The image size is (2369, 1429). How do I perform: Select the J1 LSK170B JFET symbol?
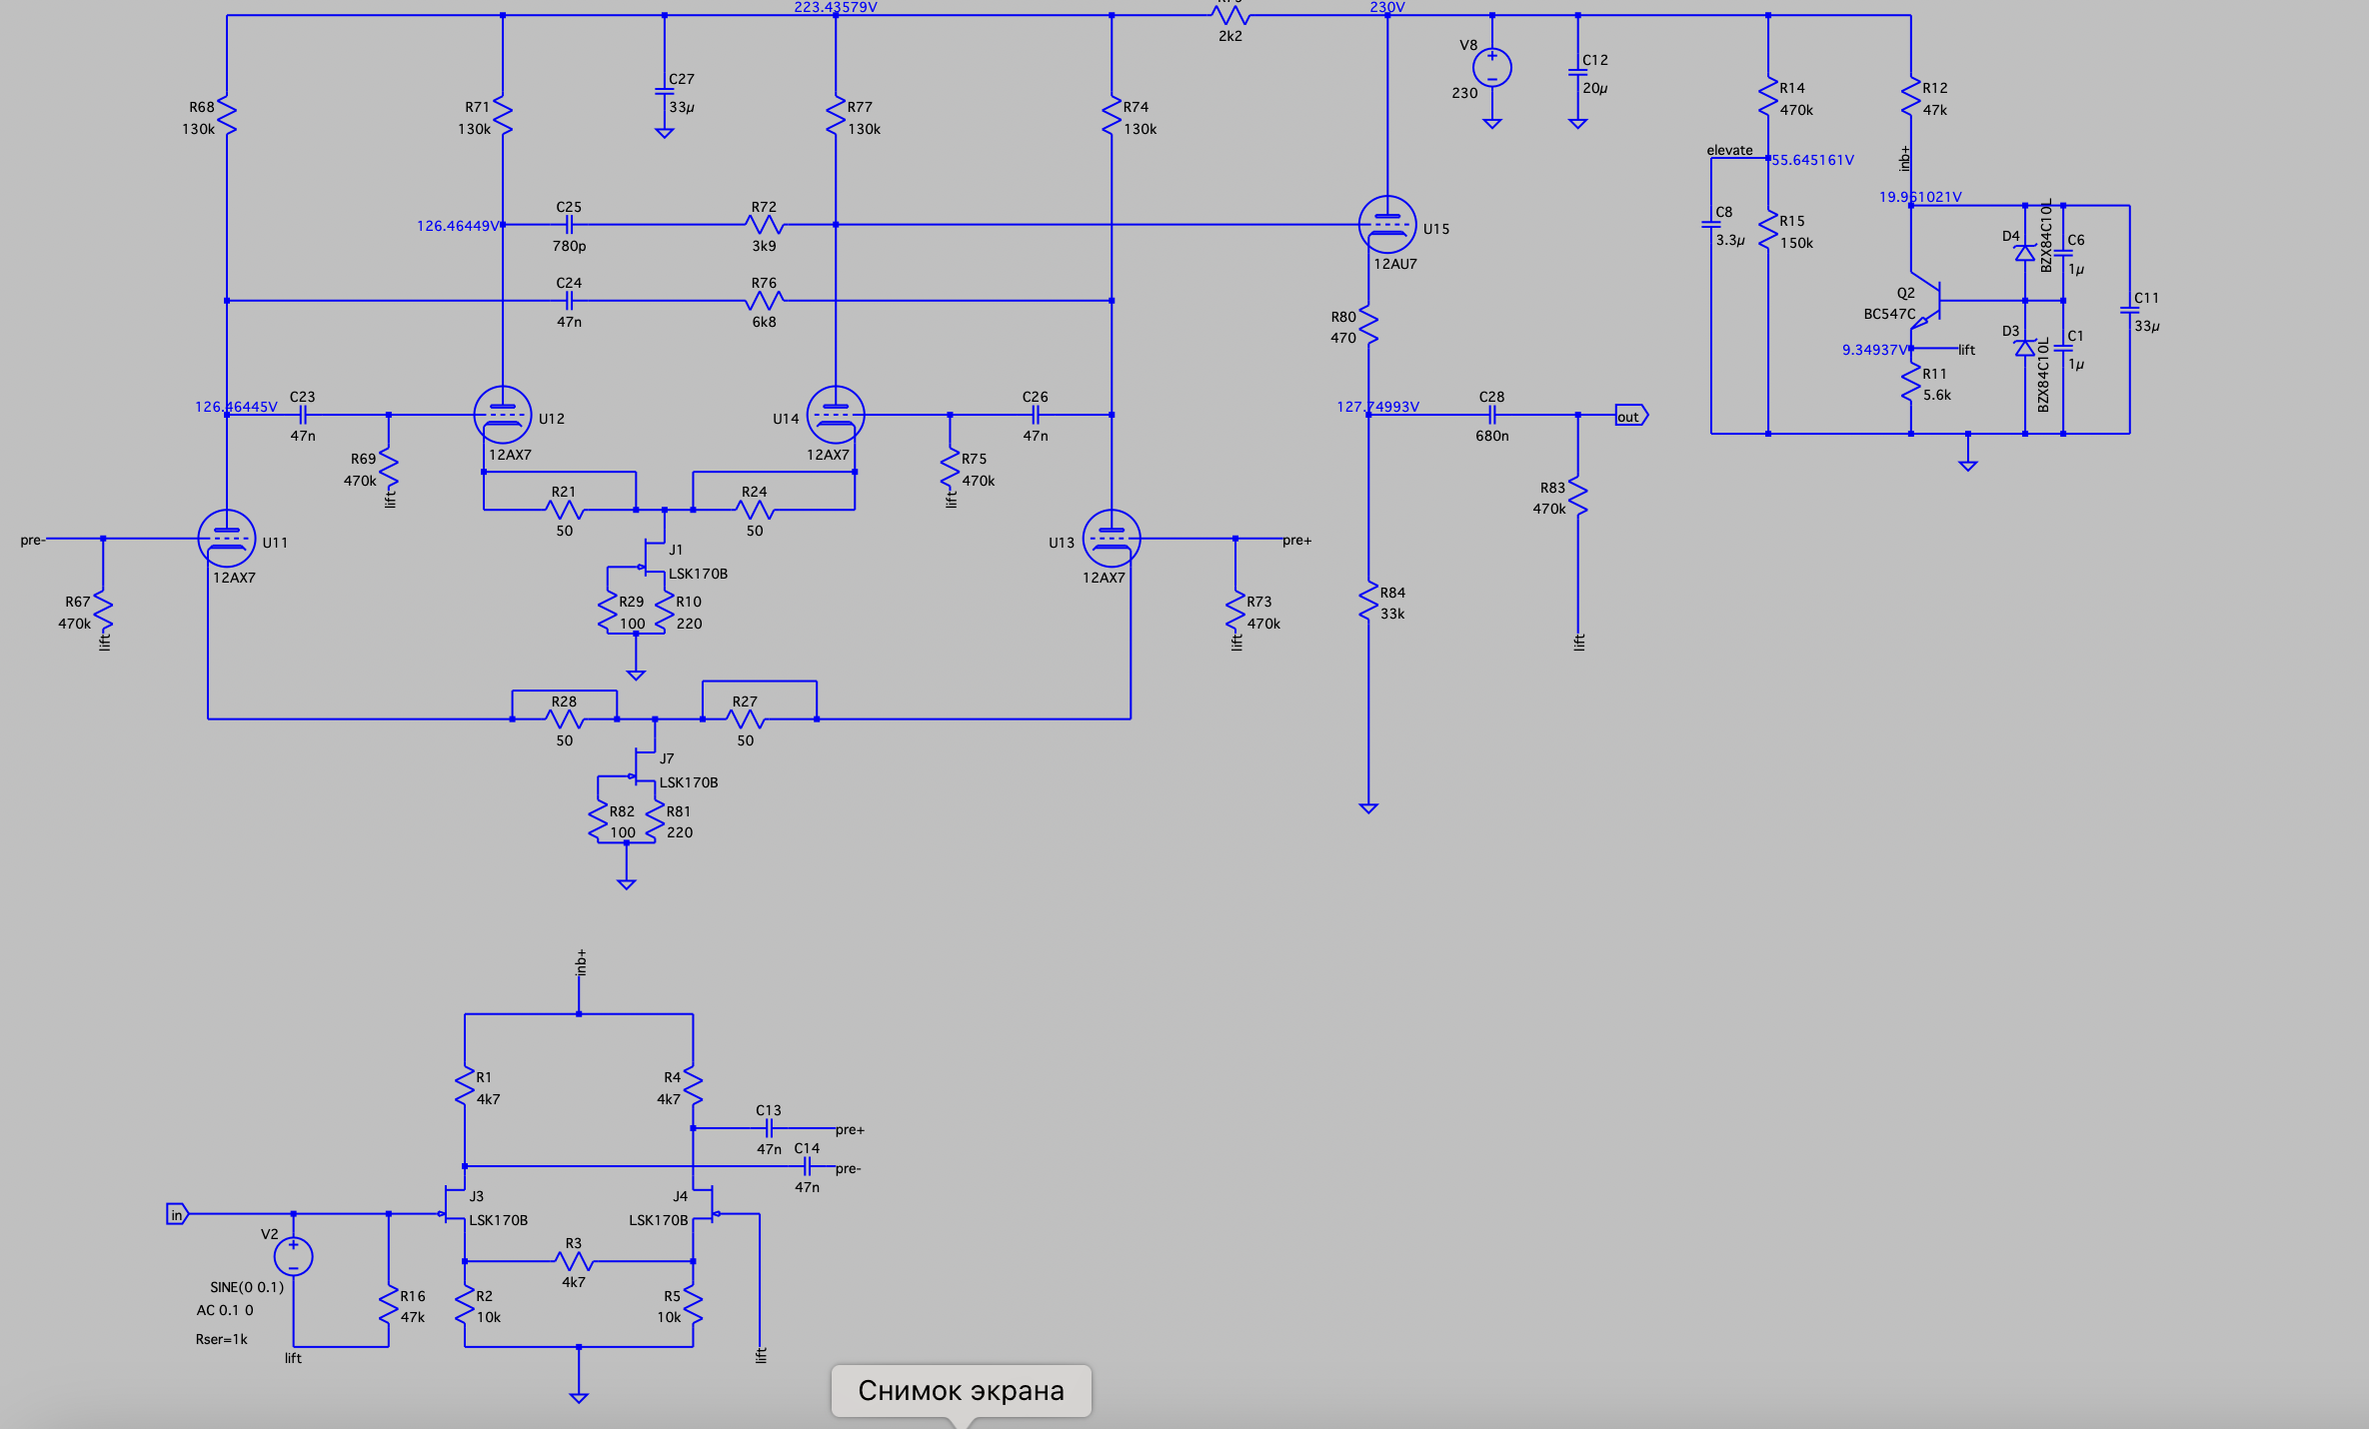click(655, 556)
